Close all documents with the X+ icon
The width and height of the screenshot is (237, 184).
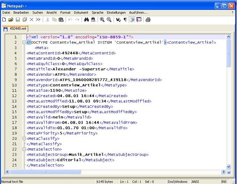tap(38, 20)
